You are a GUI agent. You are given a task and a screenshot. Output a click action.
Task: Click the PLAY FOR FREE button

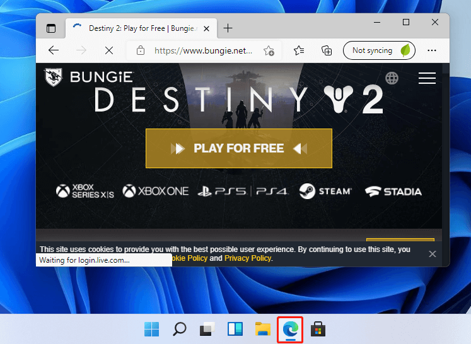point(239,148)
